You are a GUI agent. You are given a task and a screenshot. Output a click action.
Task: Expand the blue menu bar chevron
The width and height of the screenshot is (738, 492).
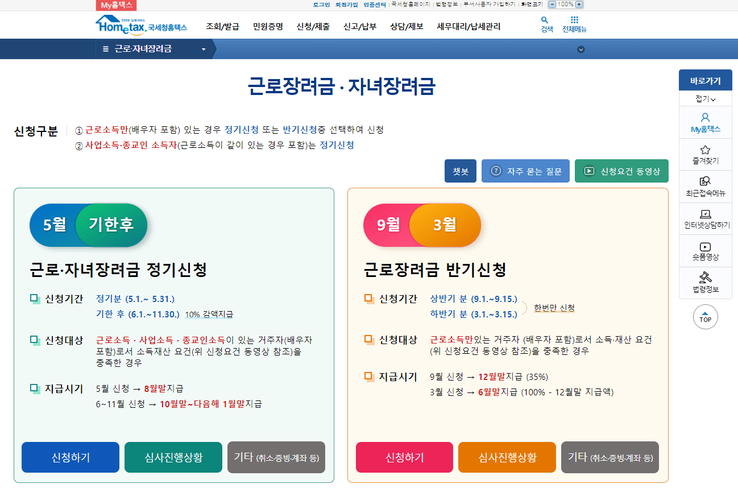click(581, 49)
